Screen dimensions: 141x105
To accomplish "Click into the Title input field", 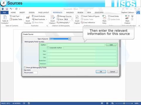I will coord(82,51).
